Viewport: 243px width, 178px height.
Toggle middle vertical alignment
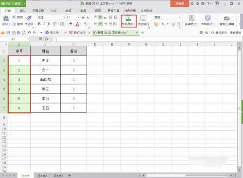point(100,18)
